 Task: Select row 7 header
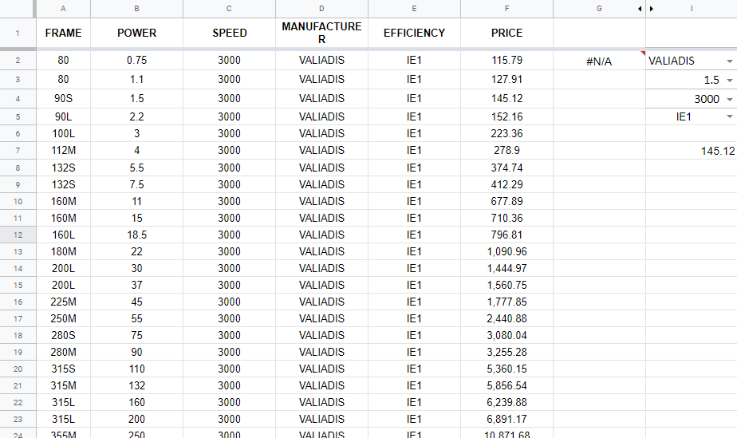point(18,151)
